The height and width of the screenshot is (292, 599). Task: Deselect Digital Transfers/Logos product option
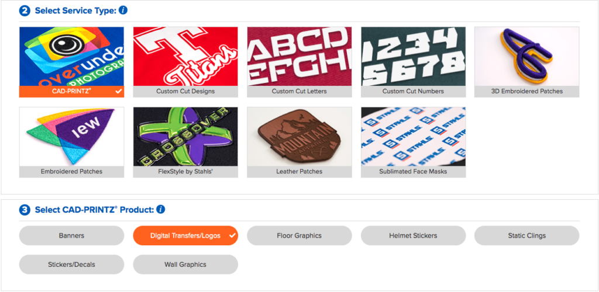click(x=185, y=235)
